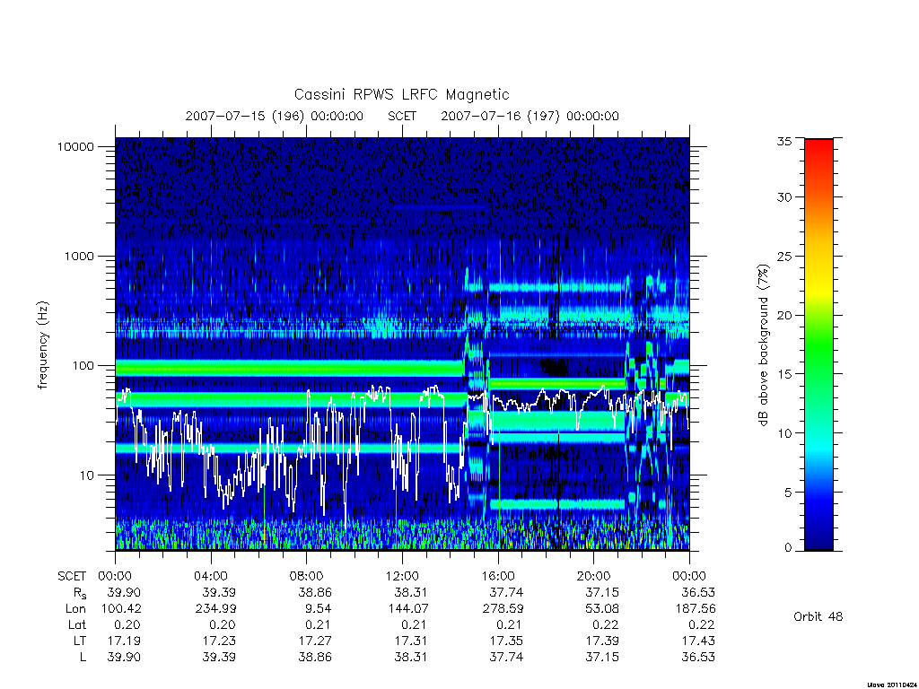Click the colorbar tick label 35
Image resolution: width=919 pixels, height=689 pixels.
[783, 141]
